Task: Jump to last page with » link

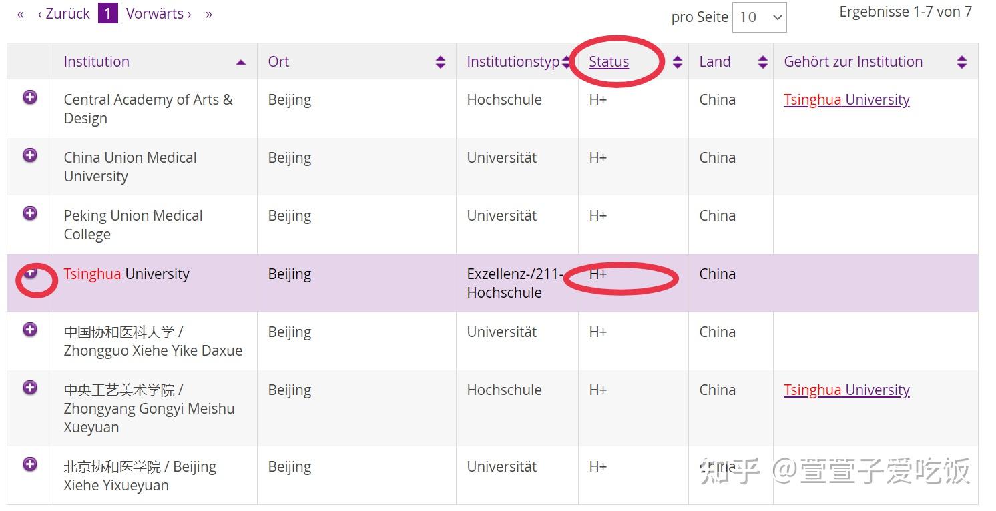Action: (209, 14)
